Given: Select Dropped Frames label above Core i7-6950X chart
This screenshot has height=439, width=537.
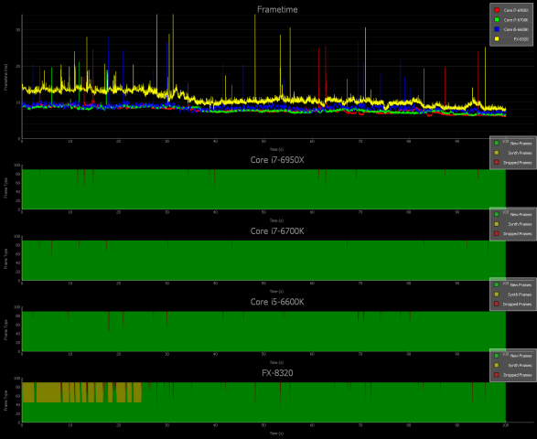Looking at the screenshot, I should pos(518,162).
